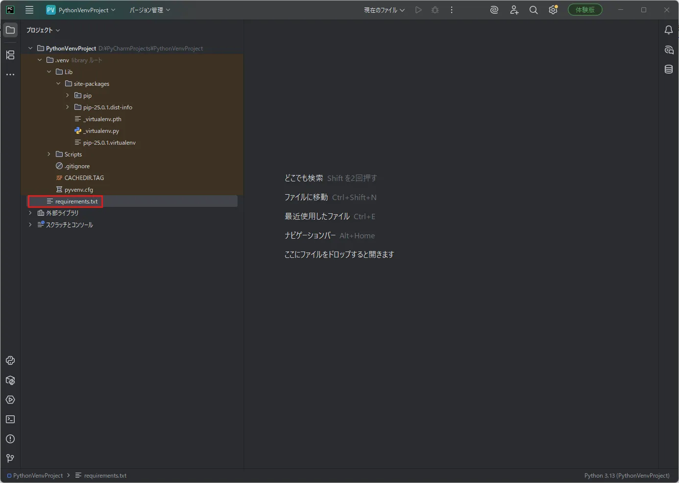
Task: Expand the Scripts folder
Action: coord(49,154)
